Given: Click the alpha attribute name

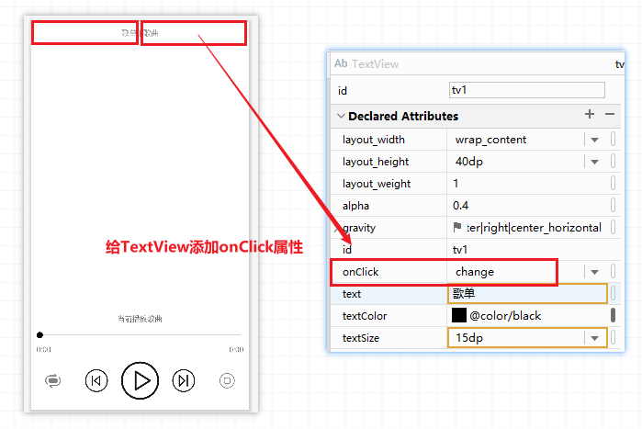Looking at the screenshot, I should (355, 206).
